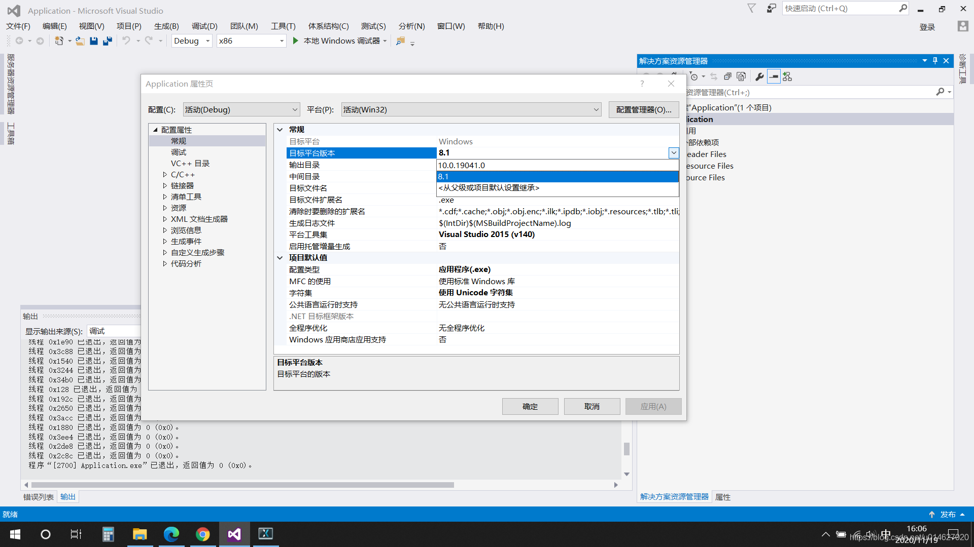
Task: Click the Collapse All icon in Solution Explorer
Action: 727,76
